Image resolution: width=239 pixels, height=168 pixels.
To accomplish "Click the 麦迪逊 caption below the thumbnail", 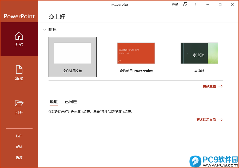I will [199, 71].
